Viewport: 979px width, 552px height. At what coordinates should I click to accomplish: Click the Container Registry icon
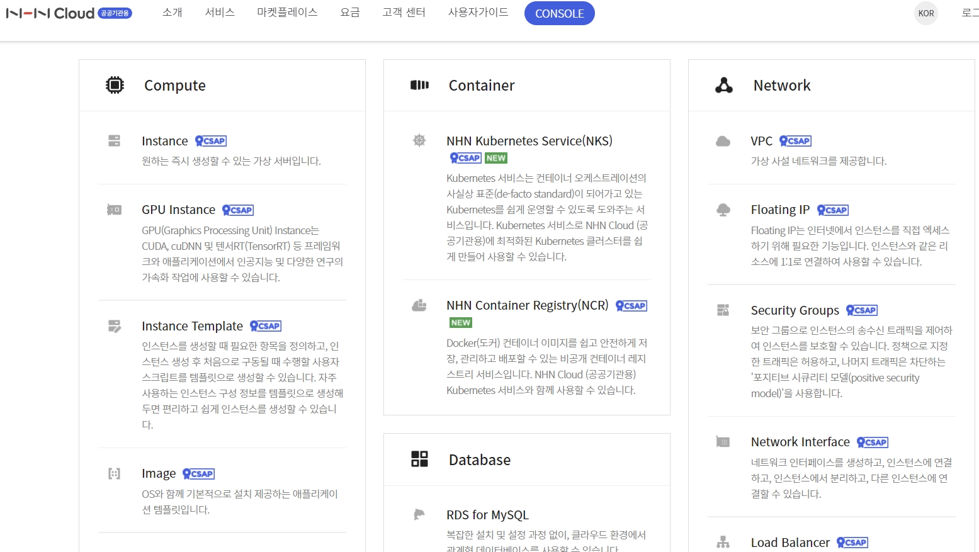click(x=419, y=305)
